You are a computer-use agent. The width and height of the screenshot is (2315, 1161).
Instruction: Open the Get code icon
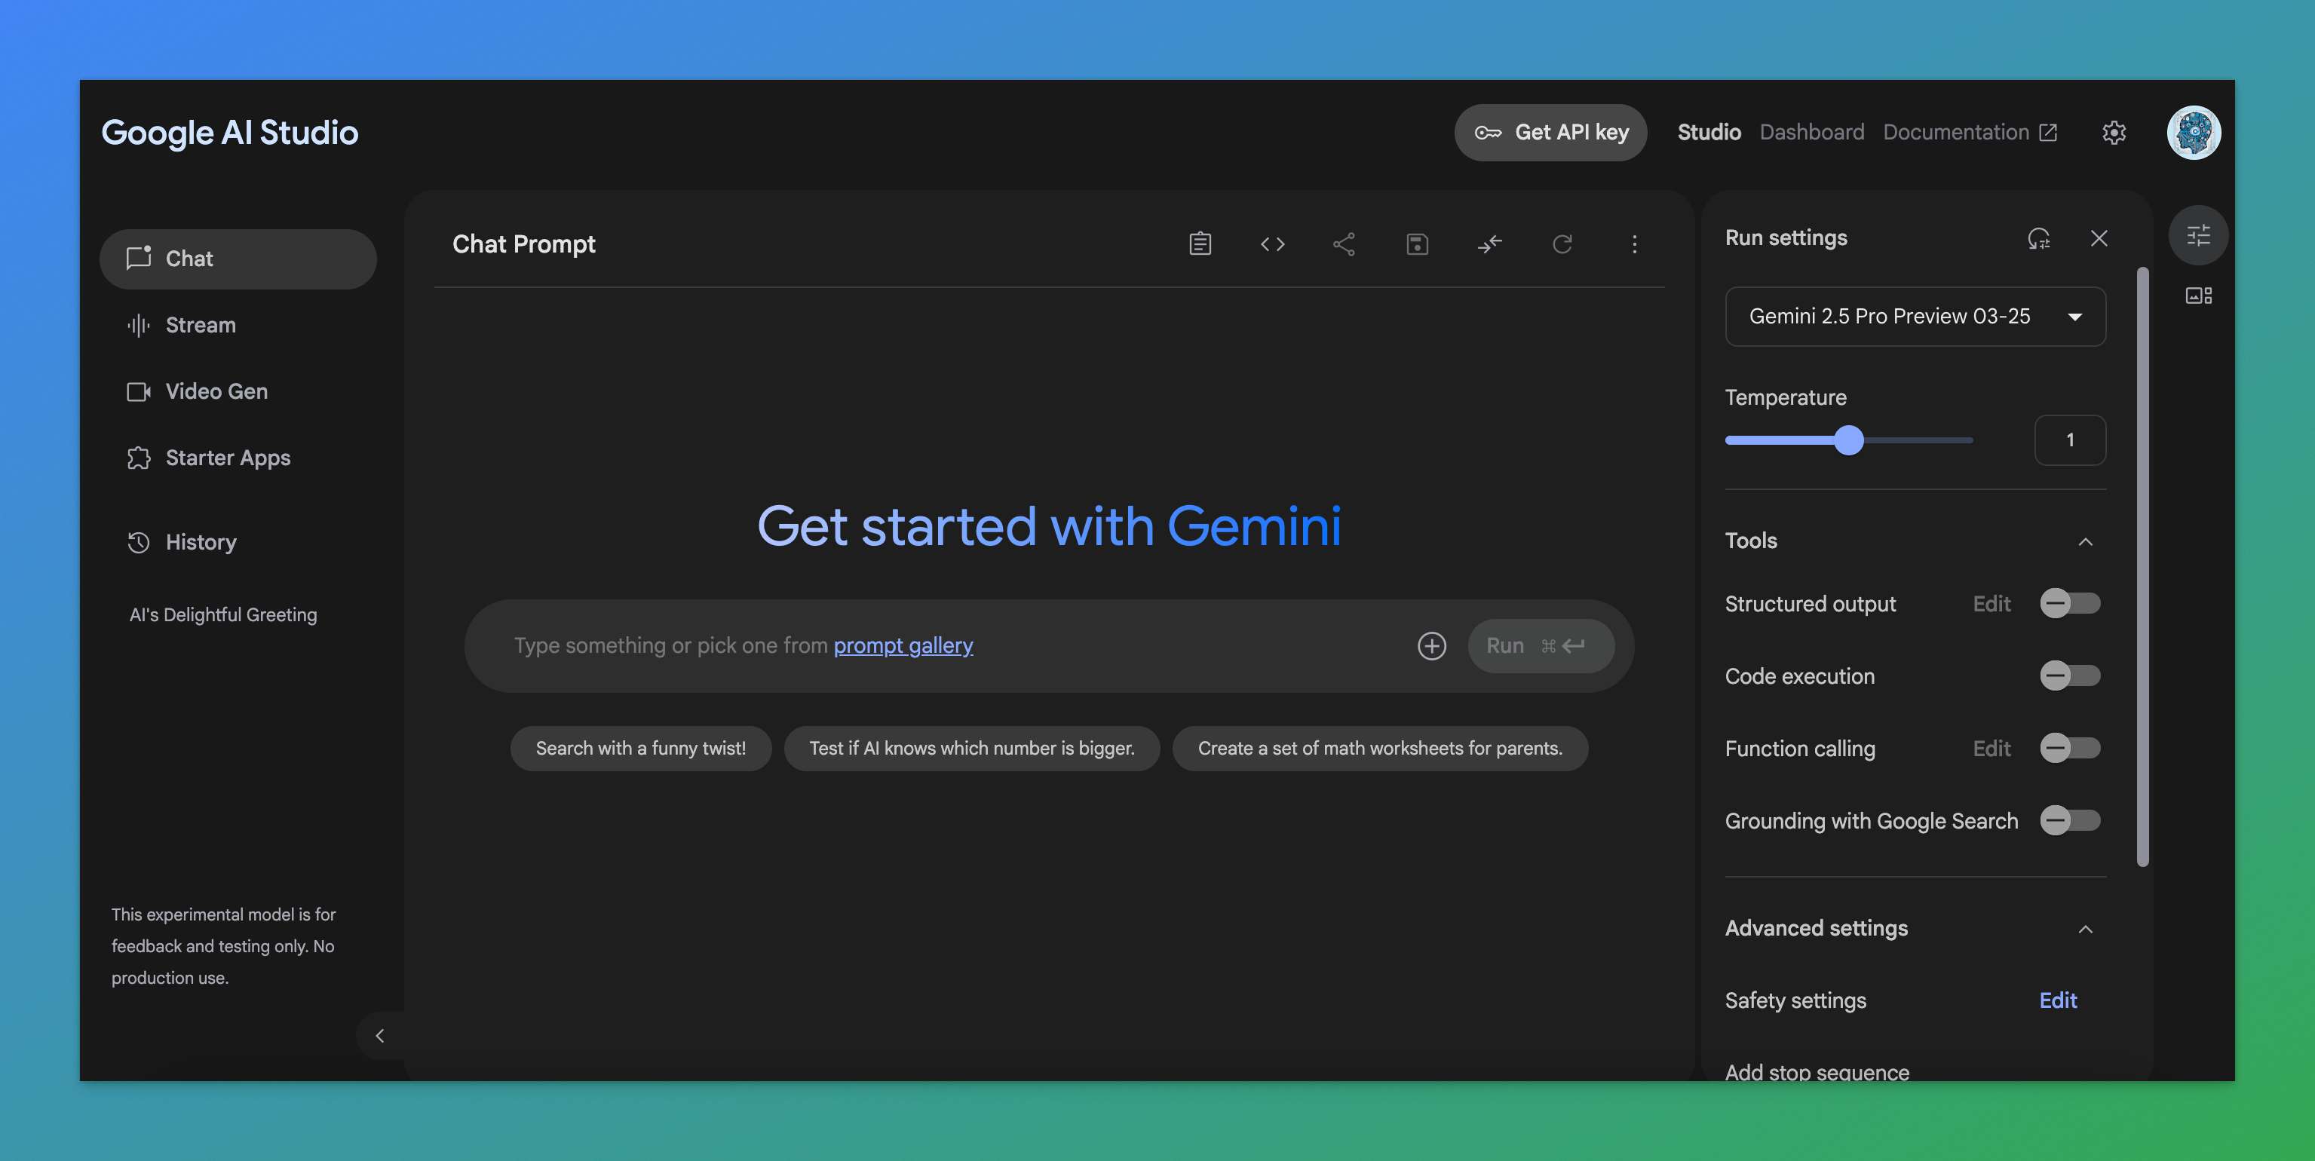click(x=1271, y=244)
